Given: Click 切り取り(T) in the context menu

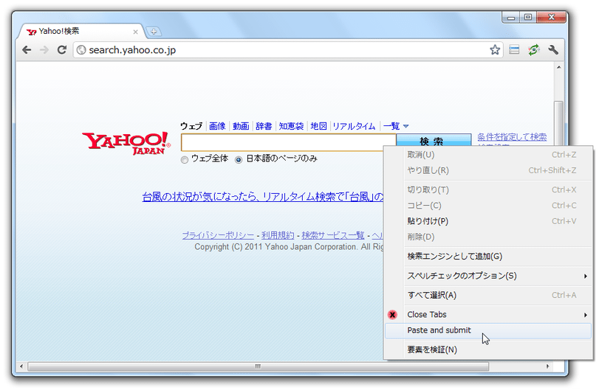Looking at the screenshot, I should click(x=487, y=190).
